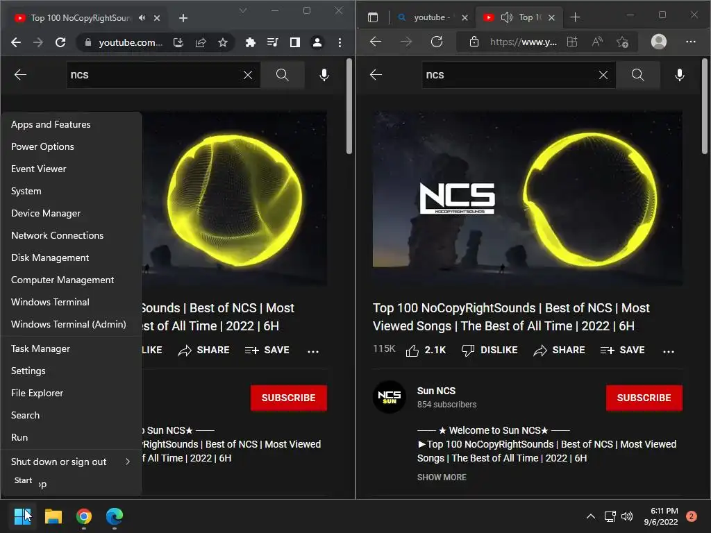Launch Windows Terminal (non-admin) entry
Screen dimensions: 711x533
coord(72,302)
